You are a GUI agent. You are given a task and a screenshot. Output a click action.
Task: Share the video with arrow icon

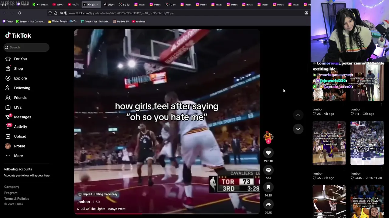pos(268,205)
